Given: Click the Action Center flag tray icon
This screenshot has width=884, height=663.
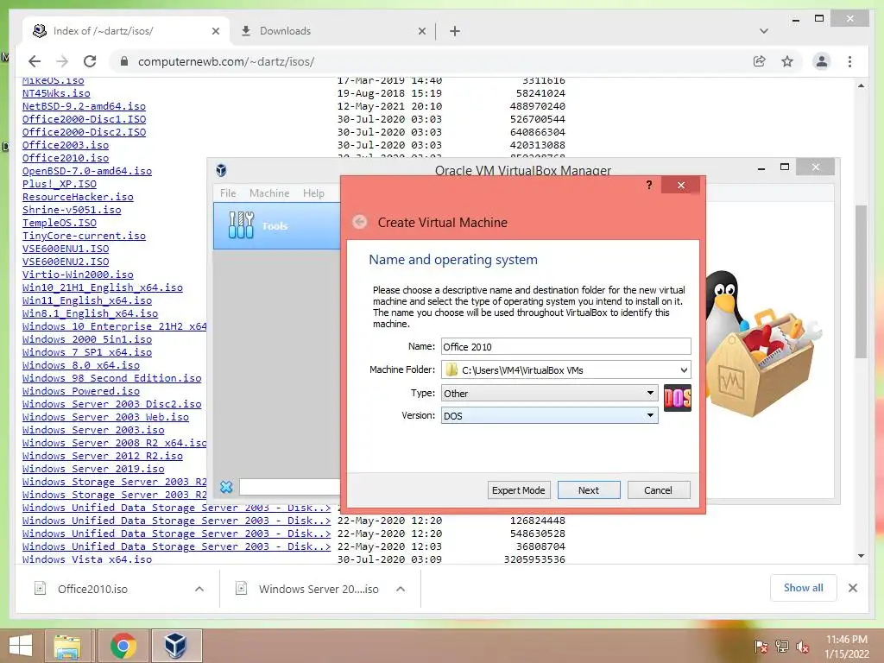Looking at the screenshot, I should pos(761,647).
